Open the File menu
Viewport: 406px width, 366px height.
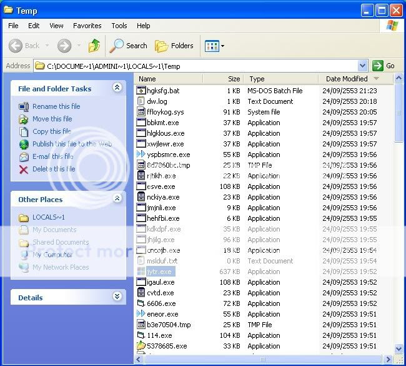(x=13, y=26)
